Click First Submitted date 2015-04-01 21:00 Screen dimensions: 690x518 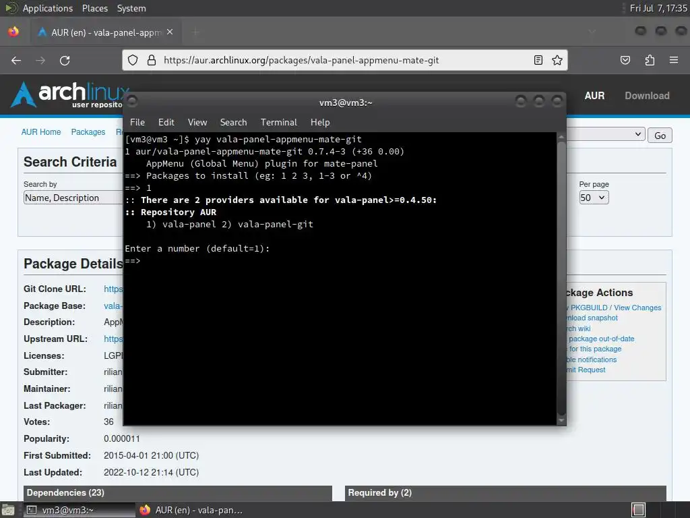[x=151, y=455]
